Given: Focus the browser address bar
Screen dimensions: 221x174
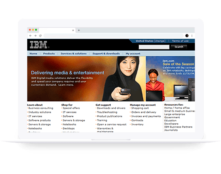Looking at the screenshot, I should 113,36.
